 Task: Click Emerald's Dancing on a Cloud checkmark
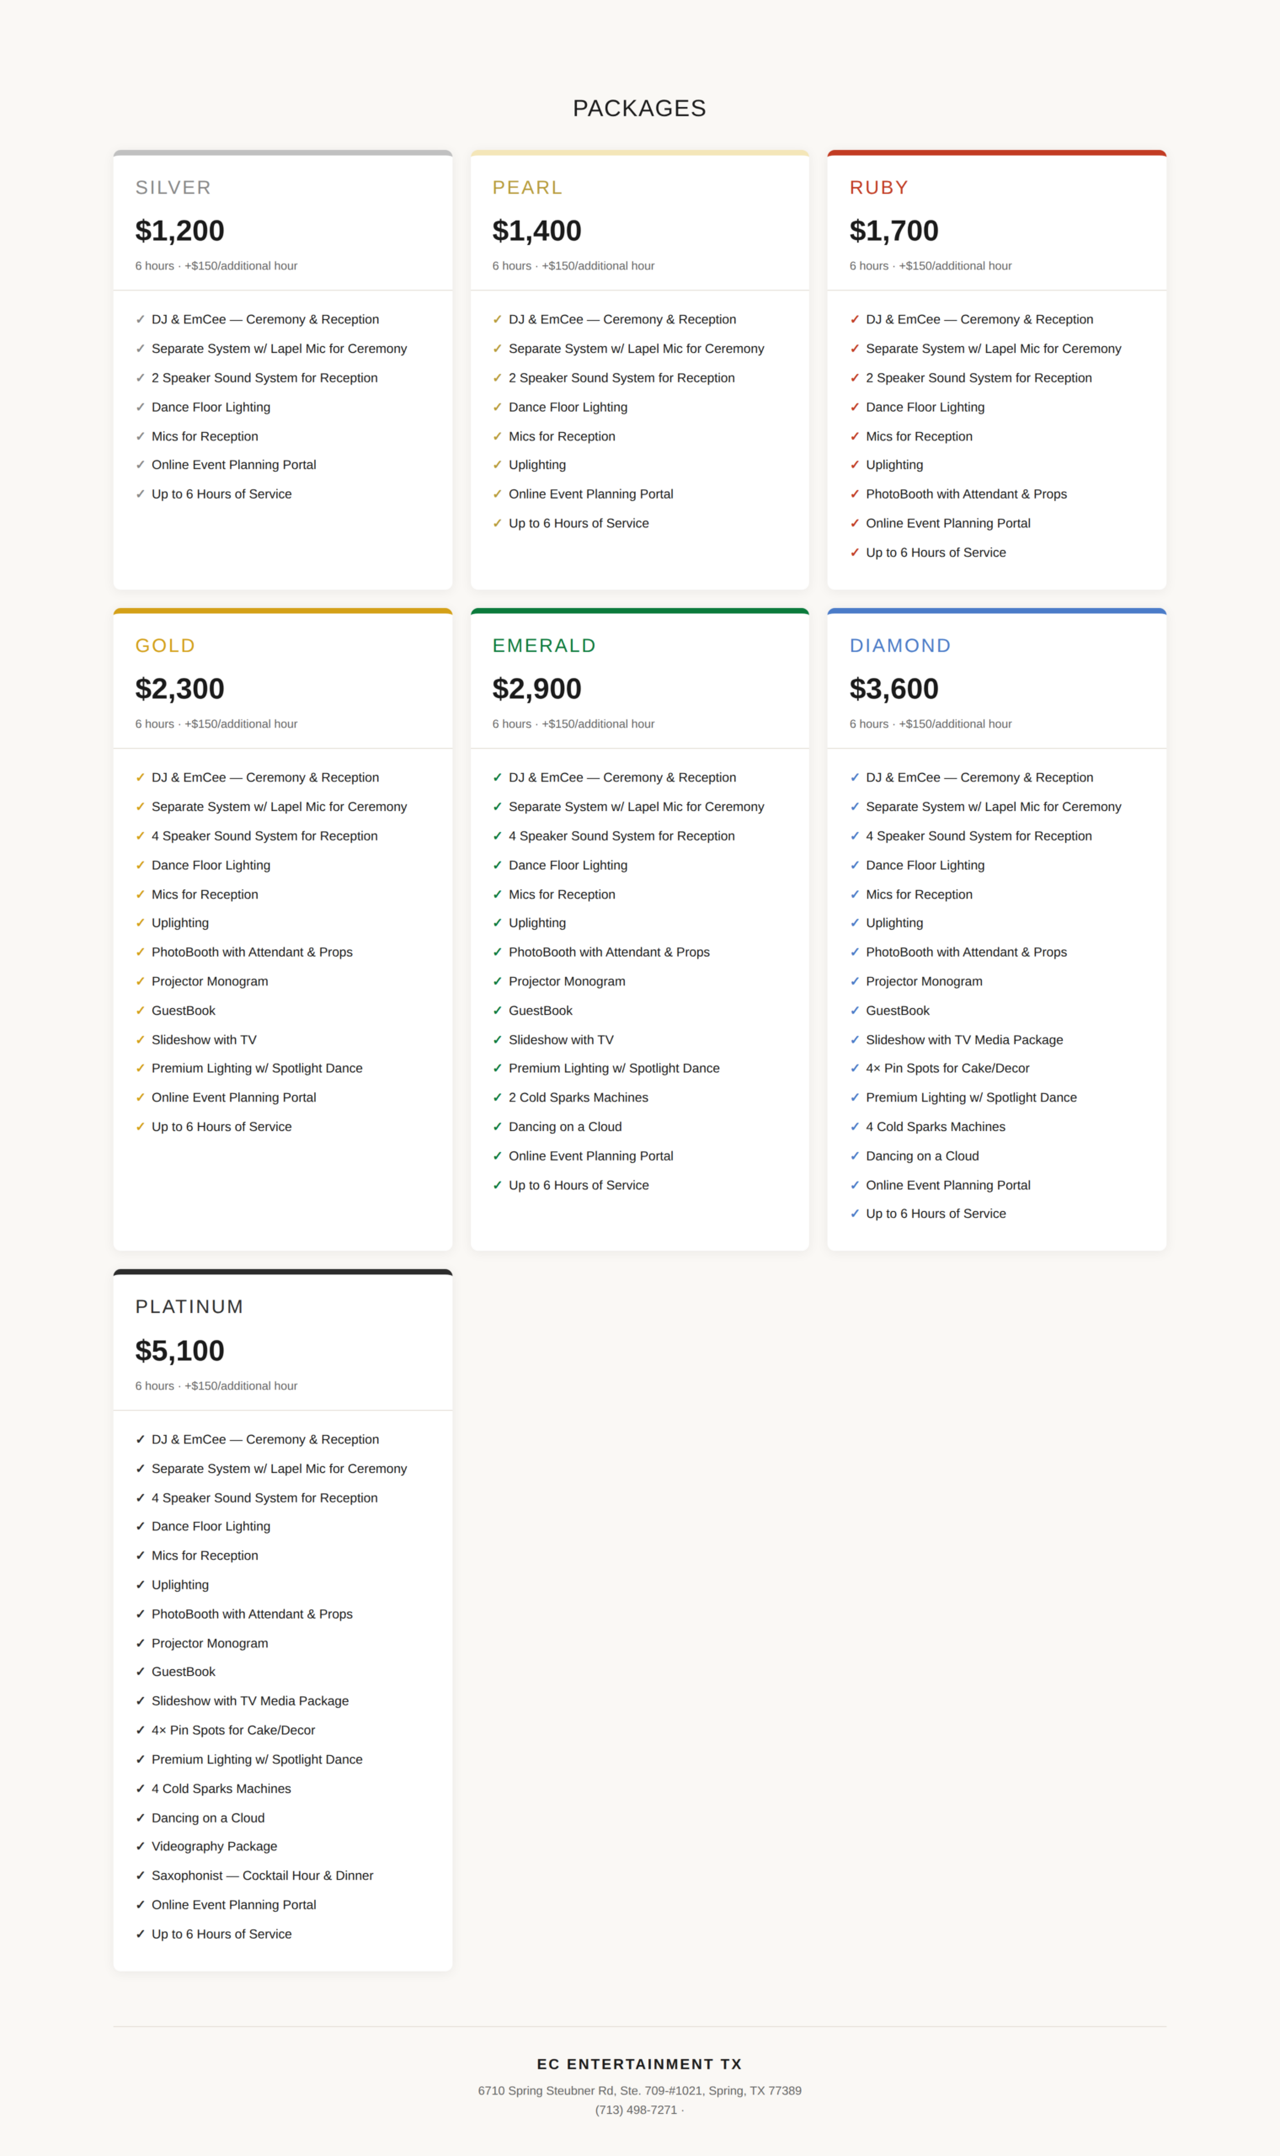[x=497, y=1126]
